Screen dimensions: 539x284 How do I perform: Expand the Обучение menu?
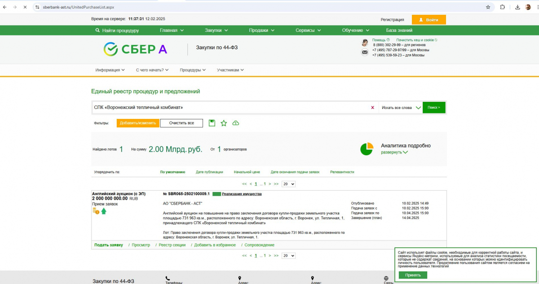click(x=356, y=31)
